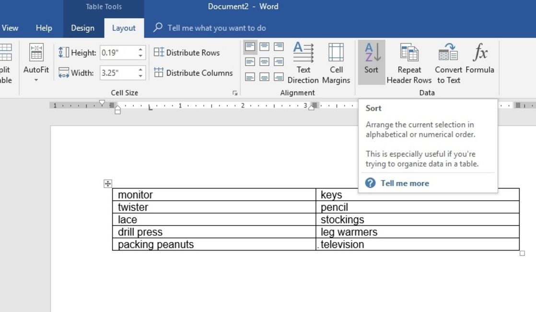Click the Sort button in Data group
536x312 pixels.
click(x=371, y=62)
